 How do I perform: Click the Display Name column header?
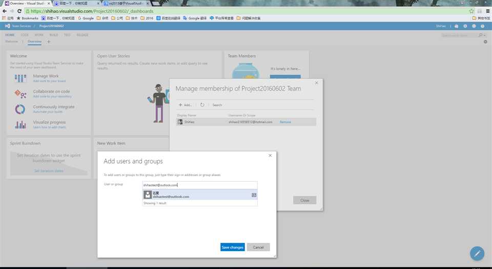pyautogui.click(x=187, y=116)
